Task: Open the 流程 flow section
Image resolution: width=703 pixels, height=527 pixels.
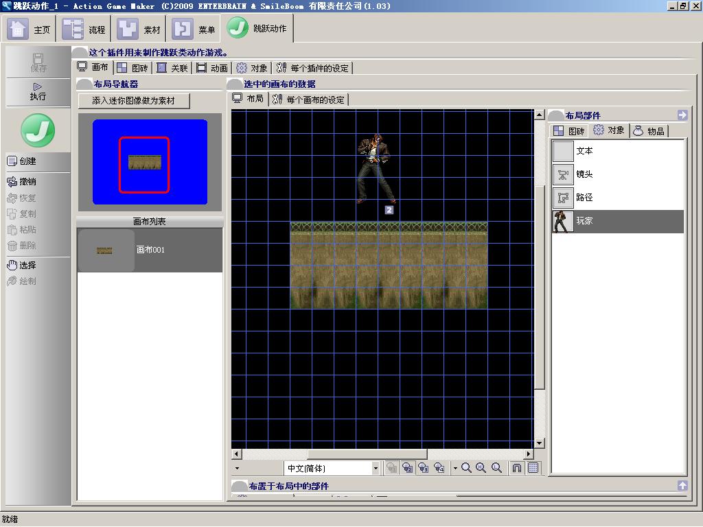Action: (x=84, y=29)
